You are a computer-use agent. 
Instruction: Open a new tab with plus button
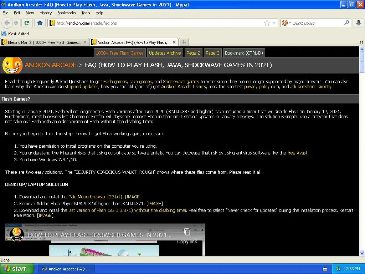(184, 42)
